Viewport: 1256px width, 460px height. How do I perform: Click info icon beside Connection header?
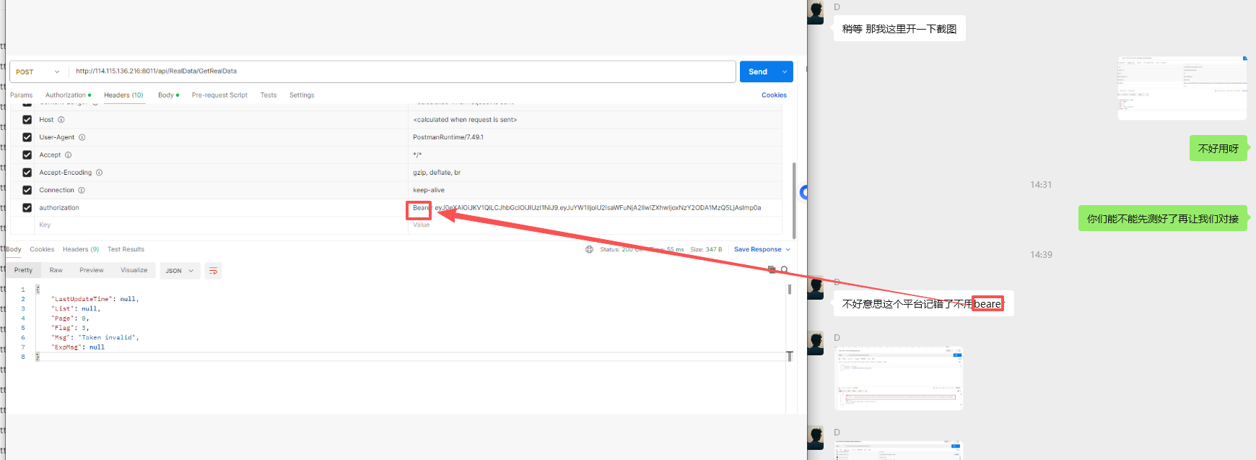coord(82,190)
